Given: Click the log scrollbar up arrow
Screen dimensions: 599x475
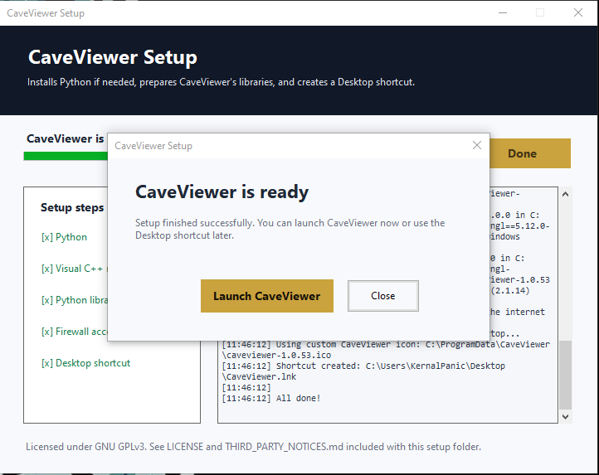Looking at the screenshot, I should 565,194.
